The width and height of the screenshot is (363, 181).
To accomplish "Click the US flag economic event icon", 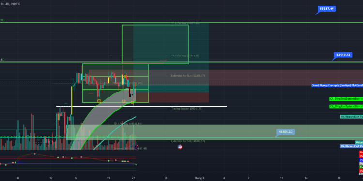I will (x=180, y=147).
